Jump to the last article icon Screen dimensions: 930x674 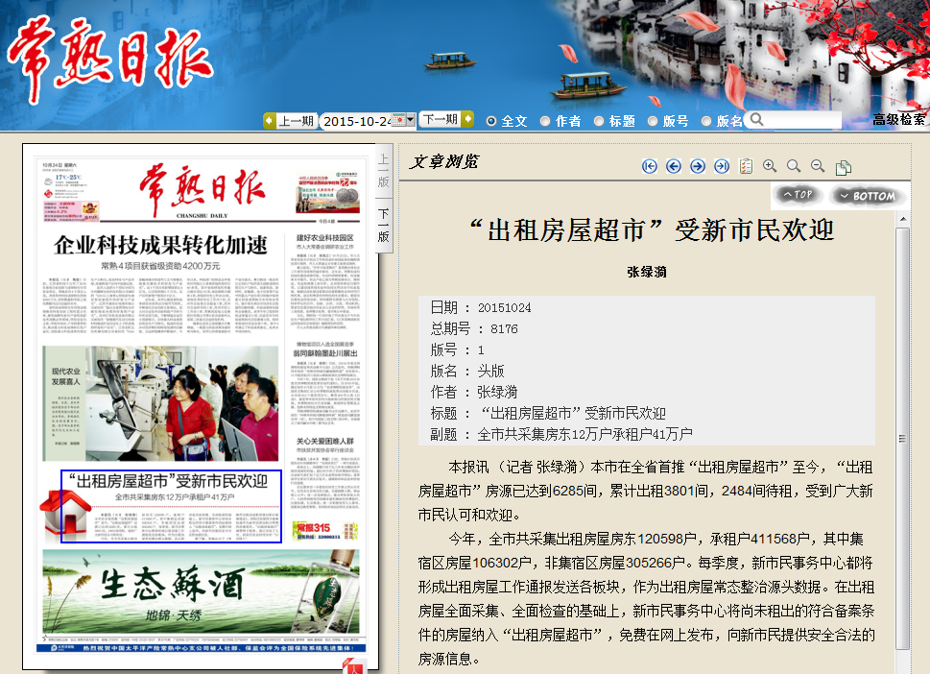point(722,166)
